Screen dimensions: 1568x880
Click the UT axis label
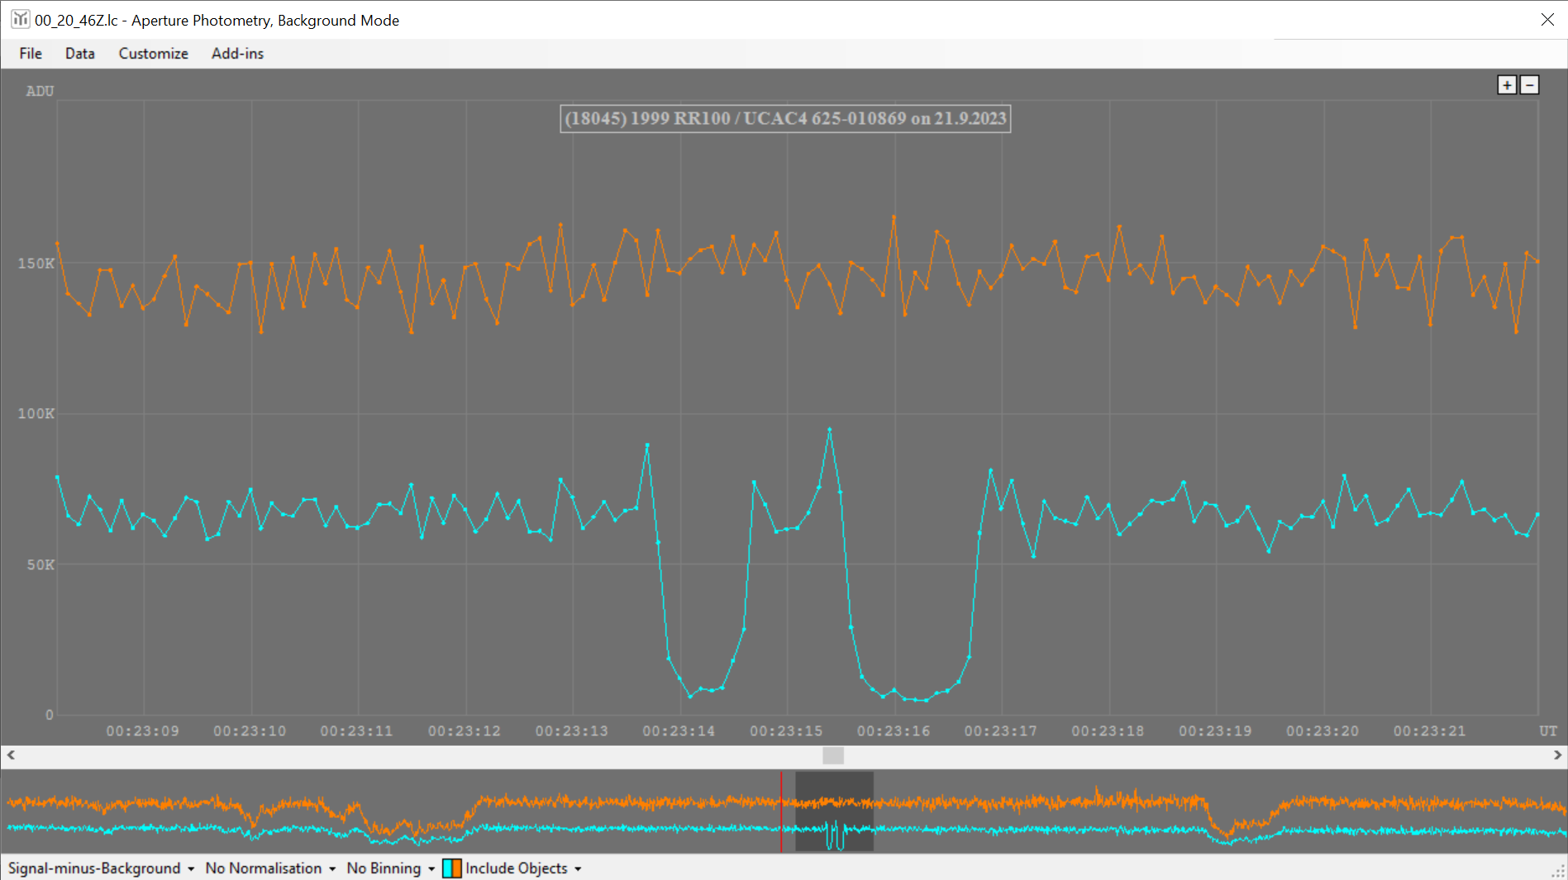(x=1548, y=731)
